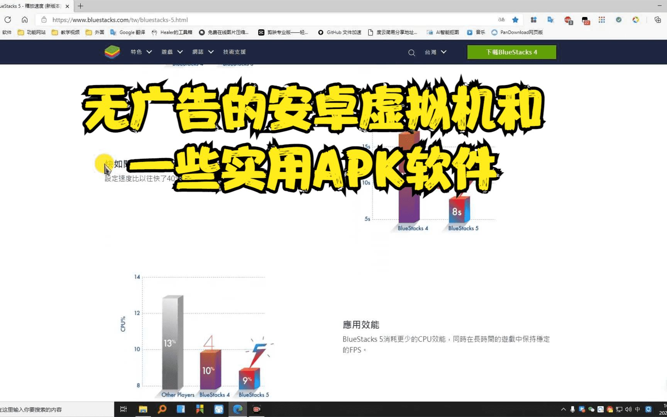Toggle the 中 input method indicator
Screen dimensions: 667x417
pyautogui.click(x=638, y=409)
